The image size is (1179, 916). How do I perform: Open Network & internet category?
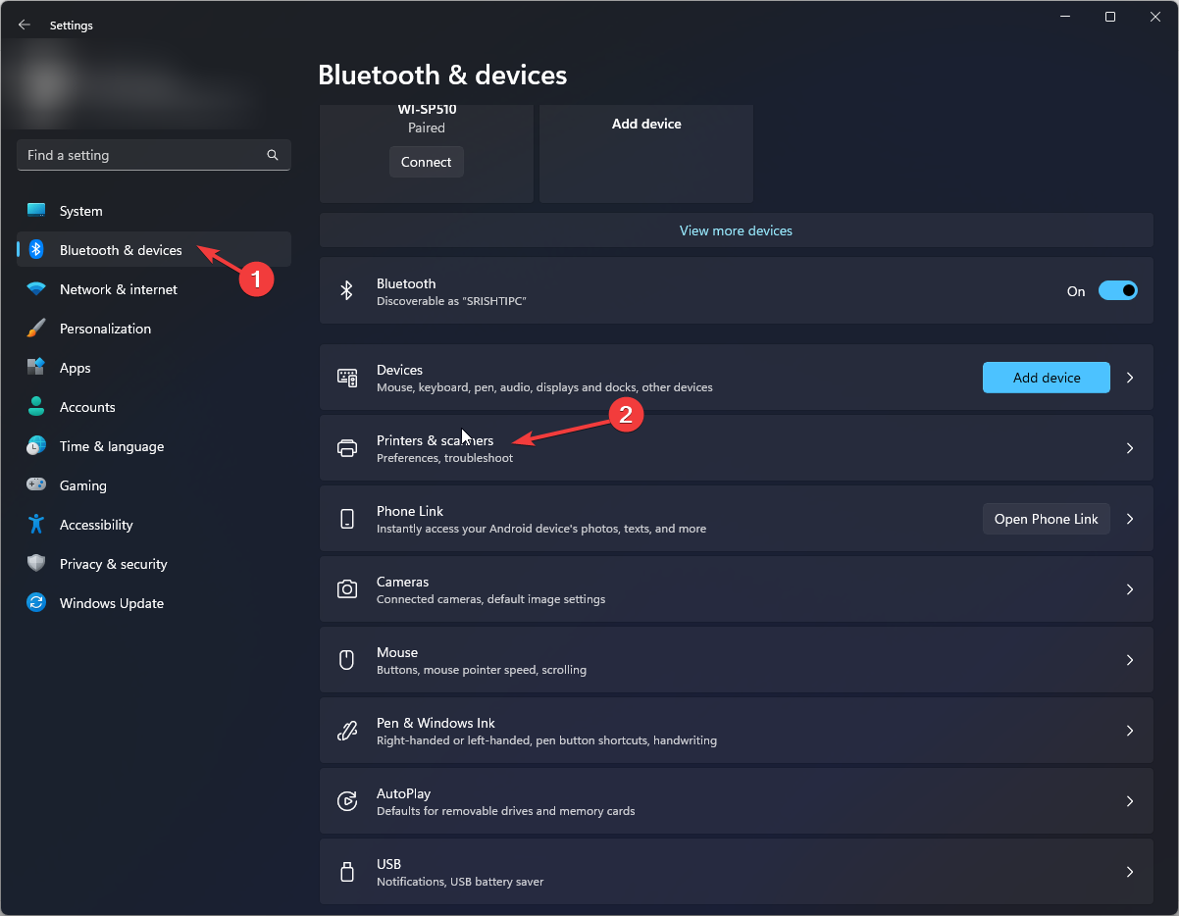[154, 289]
